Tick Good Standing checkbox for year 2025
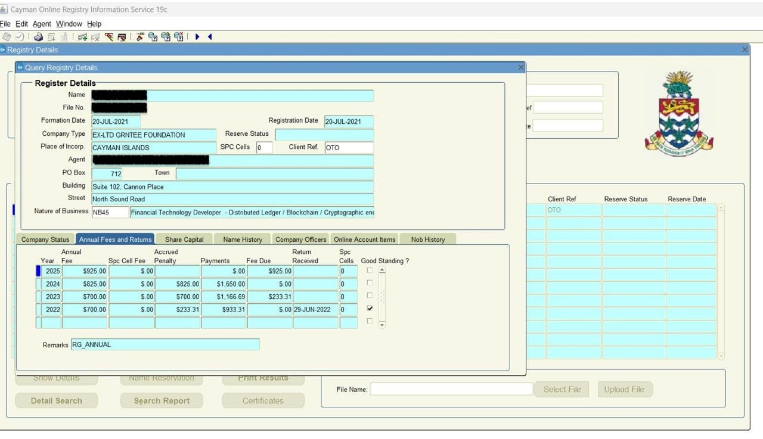 pos(370,270)
